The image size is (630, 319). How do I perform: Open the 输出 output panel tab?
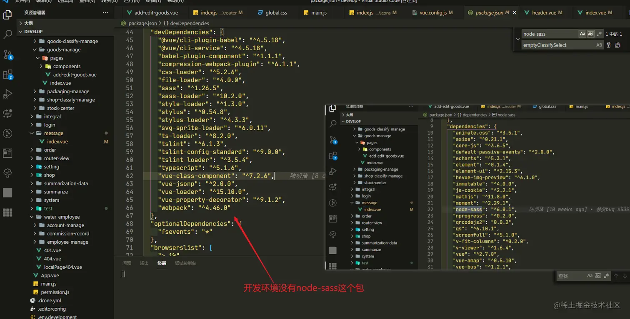pos(144,263)
